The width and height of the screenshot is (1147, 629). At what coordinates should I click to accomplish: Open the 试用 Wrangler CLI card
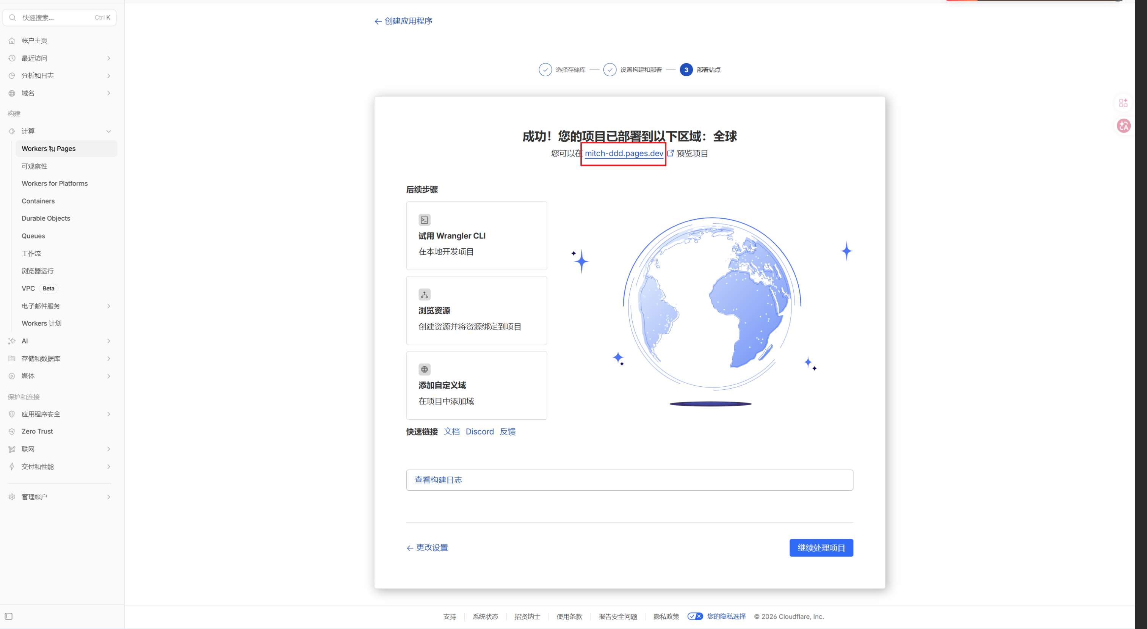click(x=476, y=236)
